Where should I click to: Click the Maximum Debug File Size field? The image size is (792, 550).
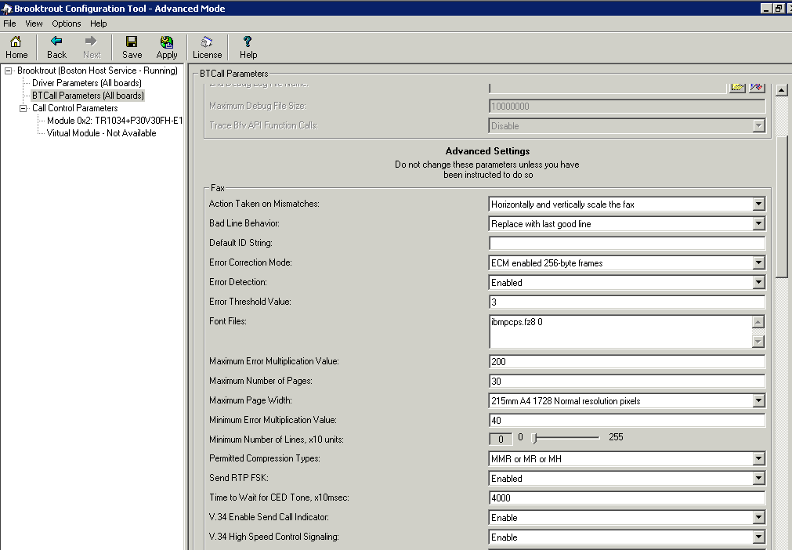coord(627,106)
